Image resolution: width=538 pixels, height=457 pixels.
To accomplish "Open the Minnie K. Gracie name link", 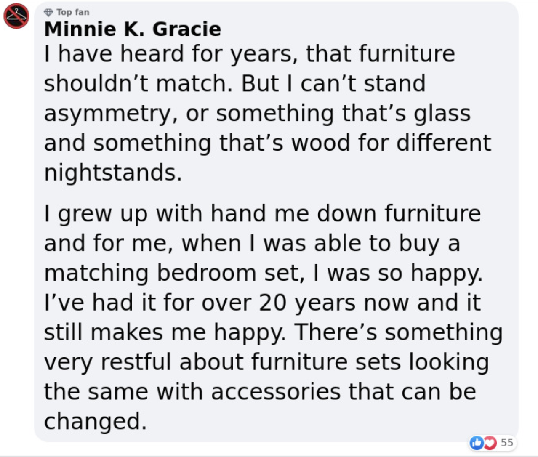I will pyautogui.click(x=133, y=29).
